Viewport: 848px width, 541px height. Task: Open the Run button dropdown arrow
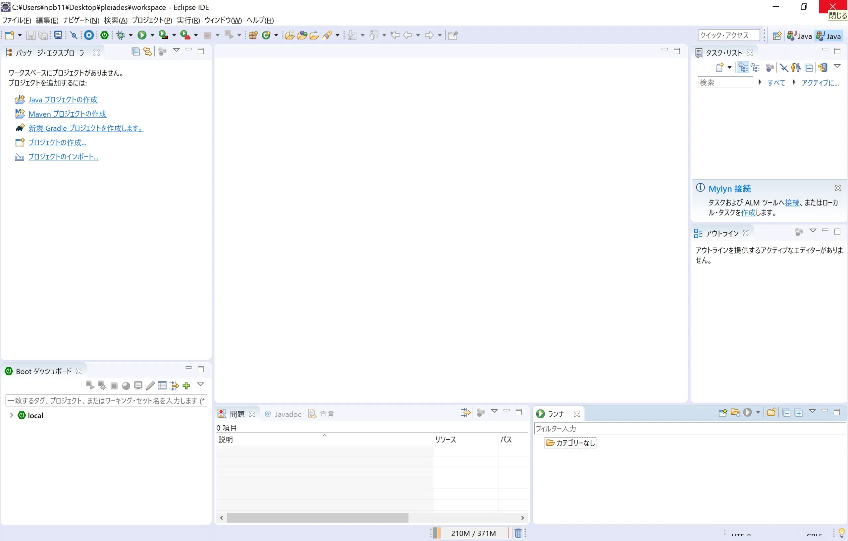tap(152, 35)
